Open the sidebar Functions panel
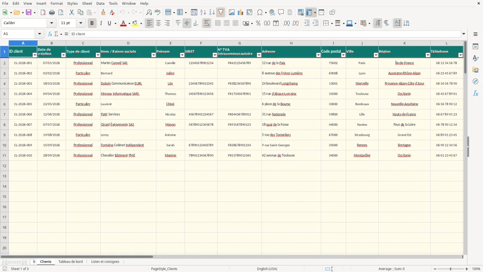Screen dimensions: 483x272 (475, 93)
